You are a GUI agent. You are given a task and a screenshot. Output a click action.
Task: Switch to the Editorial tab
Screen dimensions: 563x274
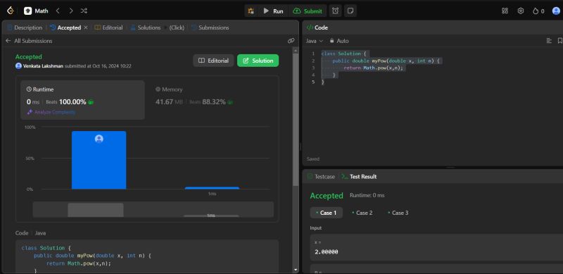pyautogui.click(x=108, y=27)
